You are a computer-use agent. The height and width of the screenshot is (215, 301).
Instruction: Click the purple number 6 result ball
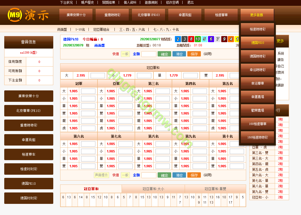(x=211, y=39)
